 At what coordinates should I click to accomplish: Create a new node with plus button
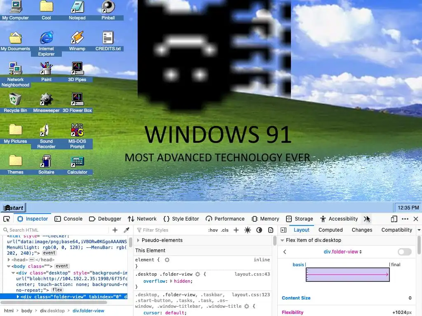click(x=115, y=230)
